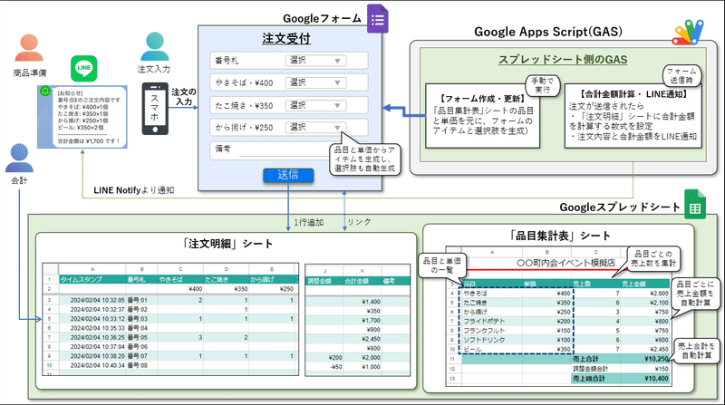Click the 手動で実行 callout
The width and height of the screenshot is (725, 405).
(543, 85)
